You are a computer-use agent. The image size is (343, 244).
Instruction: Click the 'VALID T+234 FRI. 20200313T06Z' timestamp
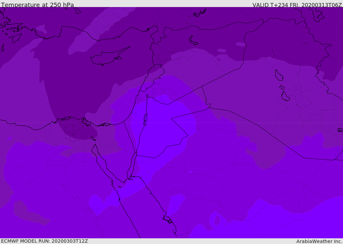tap(297, 5)
